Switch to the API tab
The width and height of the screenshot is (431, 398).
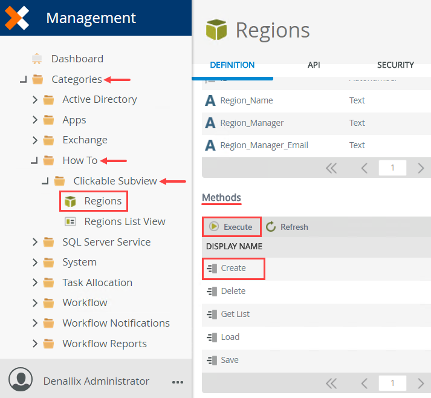pos(314,65)
